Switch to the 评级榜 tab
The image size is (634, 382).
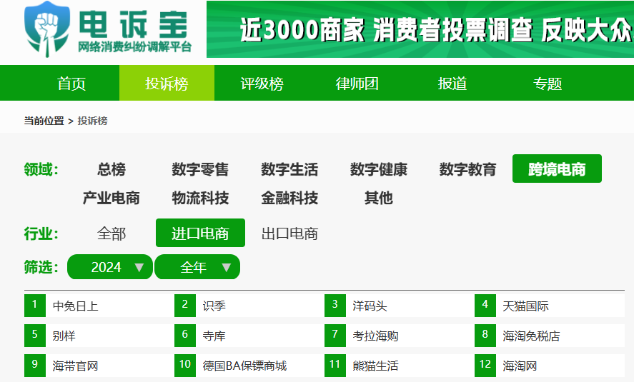262,84
